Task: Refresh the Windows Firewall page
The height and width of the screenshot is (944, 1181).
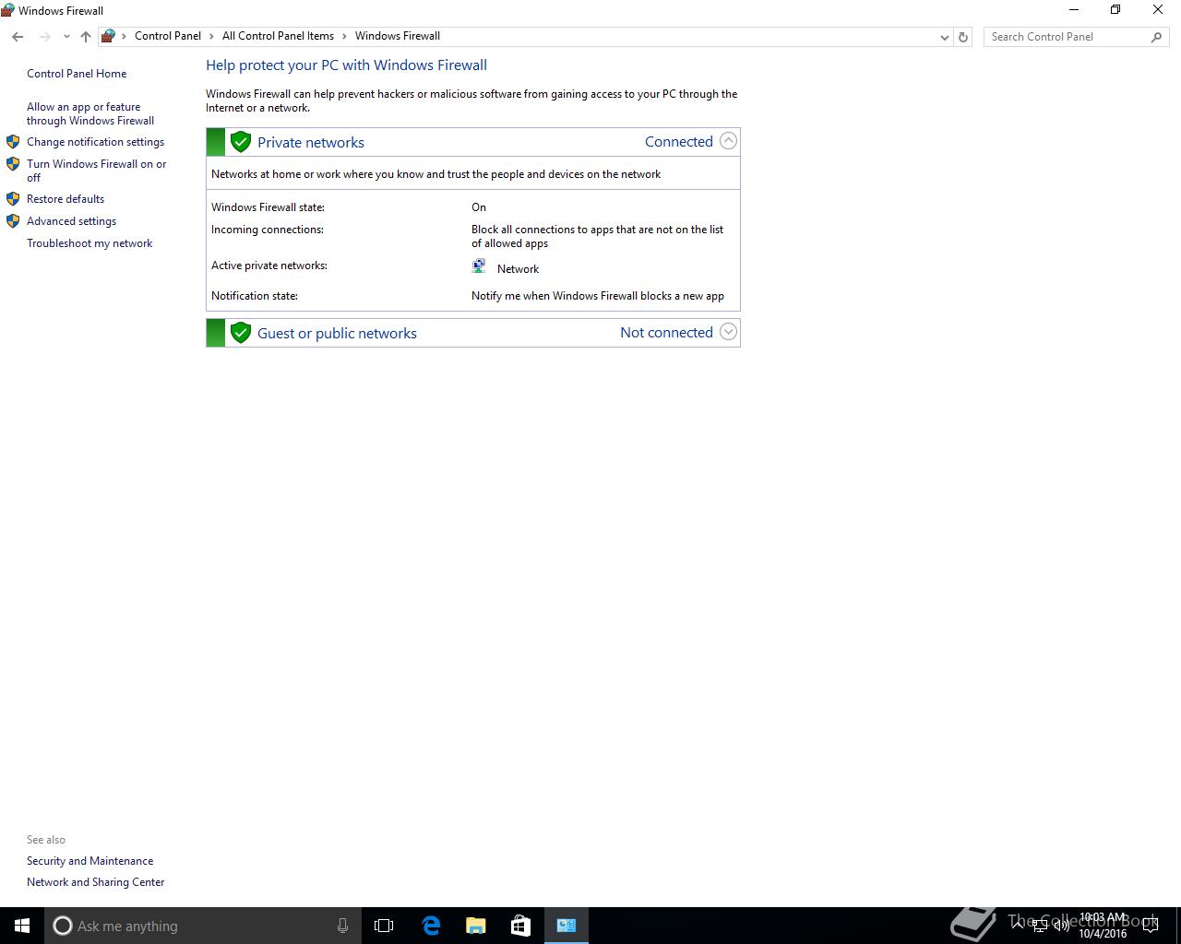Action: tap(963, 37)
